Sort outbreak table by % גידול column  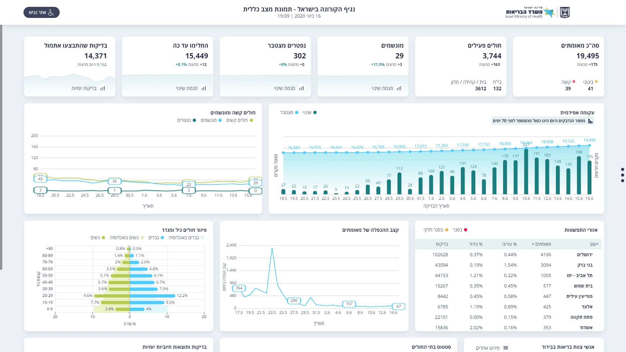point(476,244)
